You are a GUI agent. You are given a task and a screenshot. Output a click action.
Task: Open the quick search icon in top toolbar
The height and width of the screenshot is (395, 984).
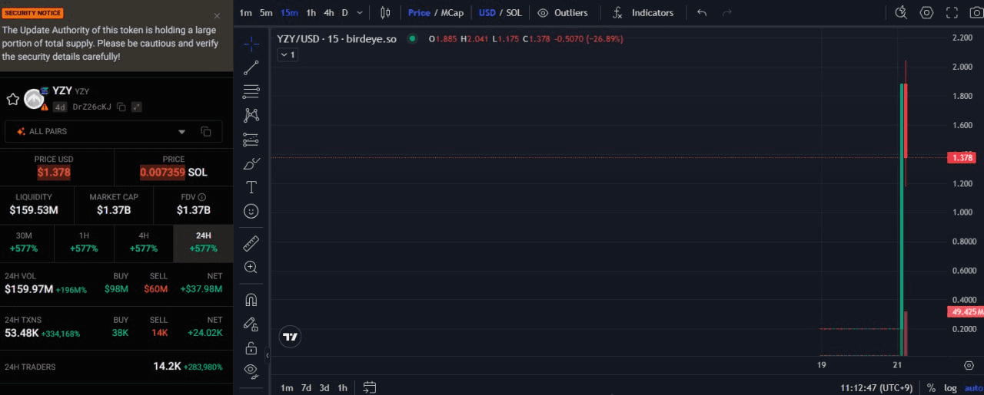tap(901, 12)
